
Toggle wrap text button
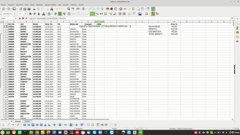pos(69,14)
